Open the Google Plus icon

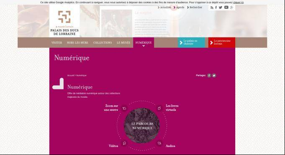click(x=231, y=8)
